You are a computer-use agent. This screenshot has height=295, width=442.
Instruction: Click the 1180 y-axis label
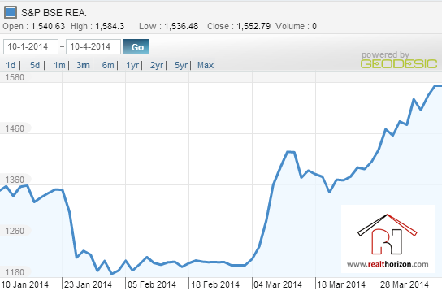click(x=15, y=272)
